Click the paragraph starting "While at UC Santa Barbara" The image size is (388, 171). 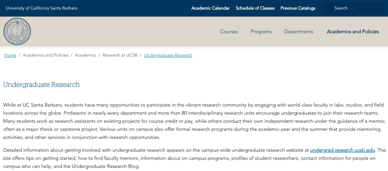coord(194,121)
